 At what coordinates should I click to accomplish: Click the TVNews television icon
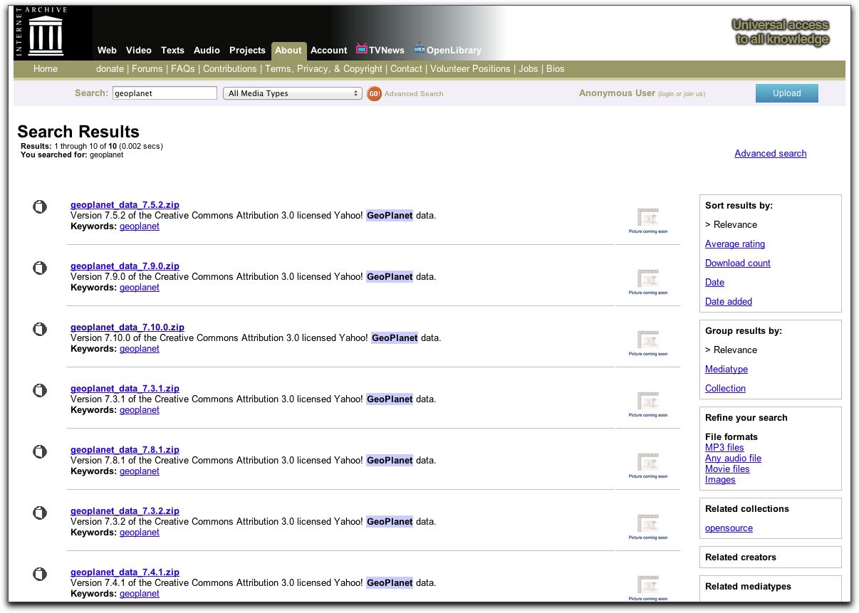(362, 48)
